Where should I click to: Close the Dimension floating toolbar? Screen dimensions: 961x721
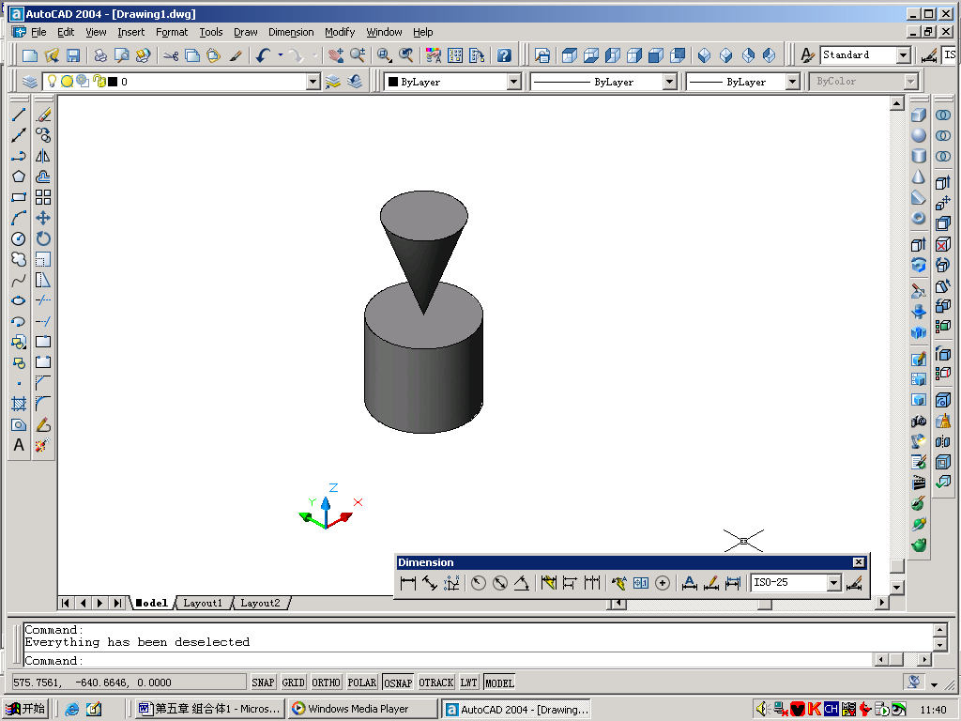pyautogui.click(x=859, y=562)
